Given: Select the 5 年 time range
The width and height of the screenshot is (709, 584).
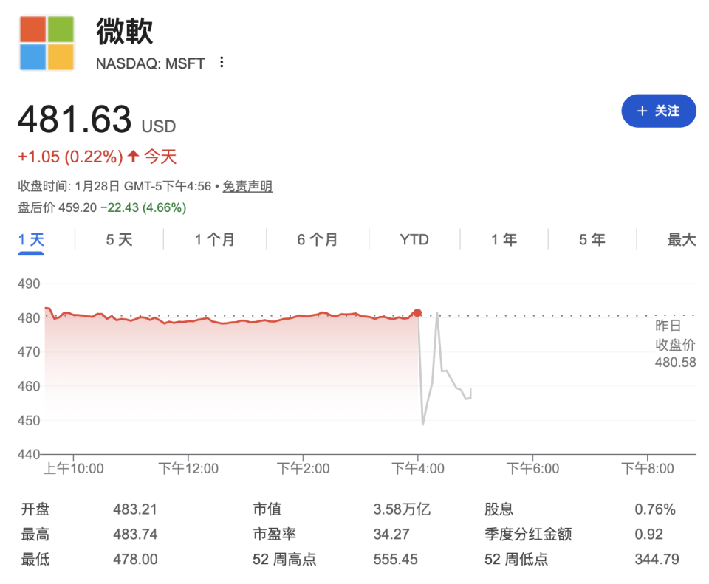Looking at the screenshot, I should pyautogui.click(x=591, y=238).
